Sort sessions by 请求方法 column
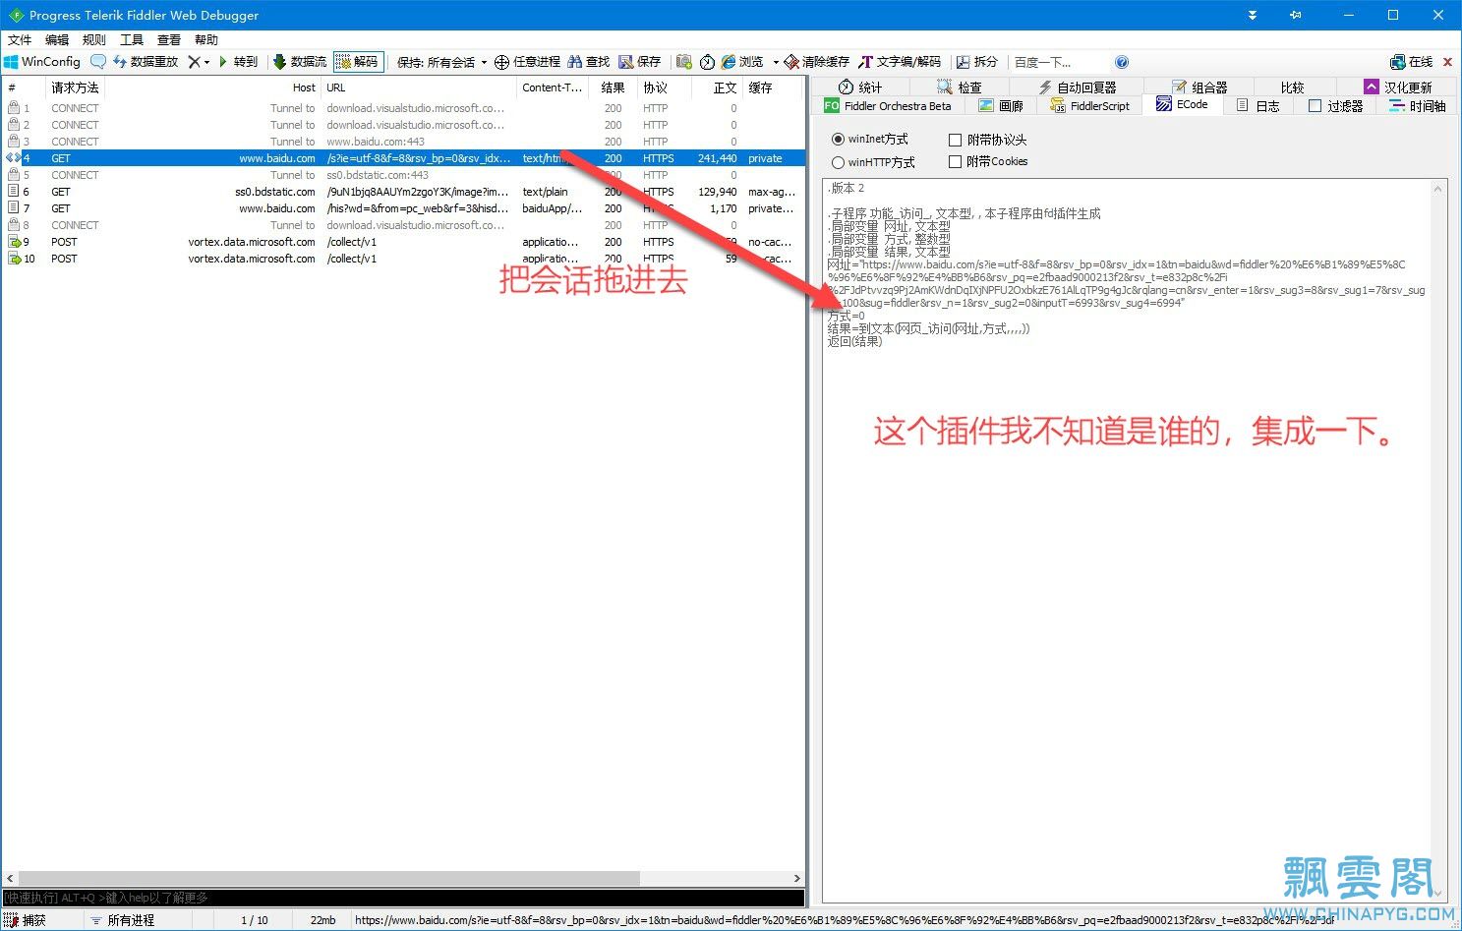The width and height of the screenshot is (1462, 931). (75, 87)
